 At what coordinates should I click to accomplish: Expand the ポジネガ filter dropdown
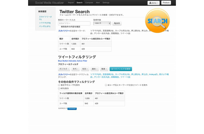pyautogui.click(x=64, y=69)
